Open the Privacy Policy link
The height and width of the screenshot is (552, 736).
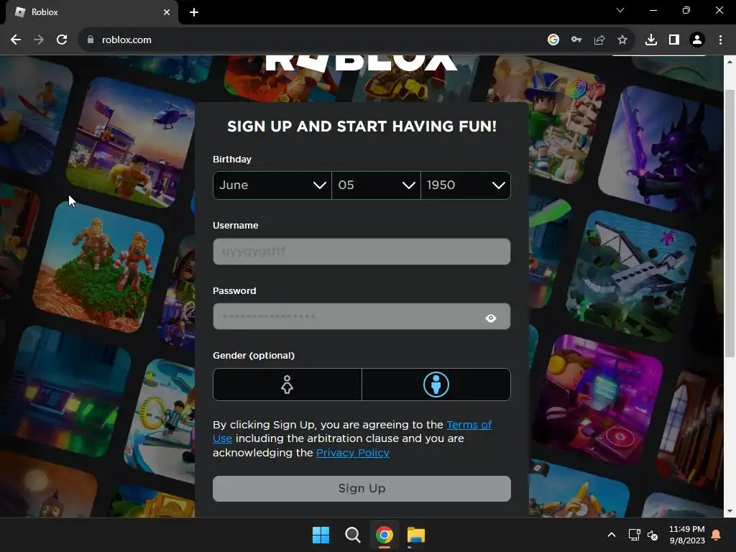352,453
